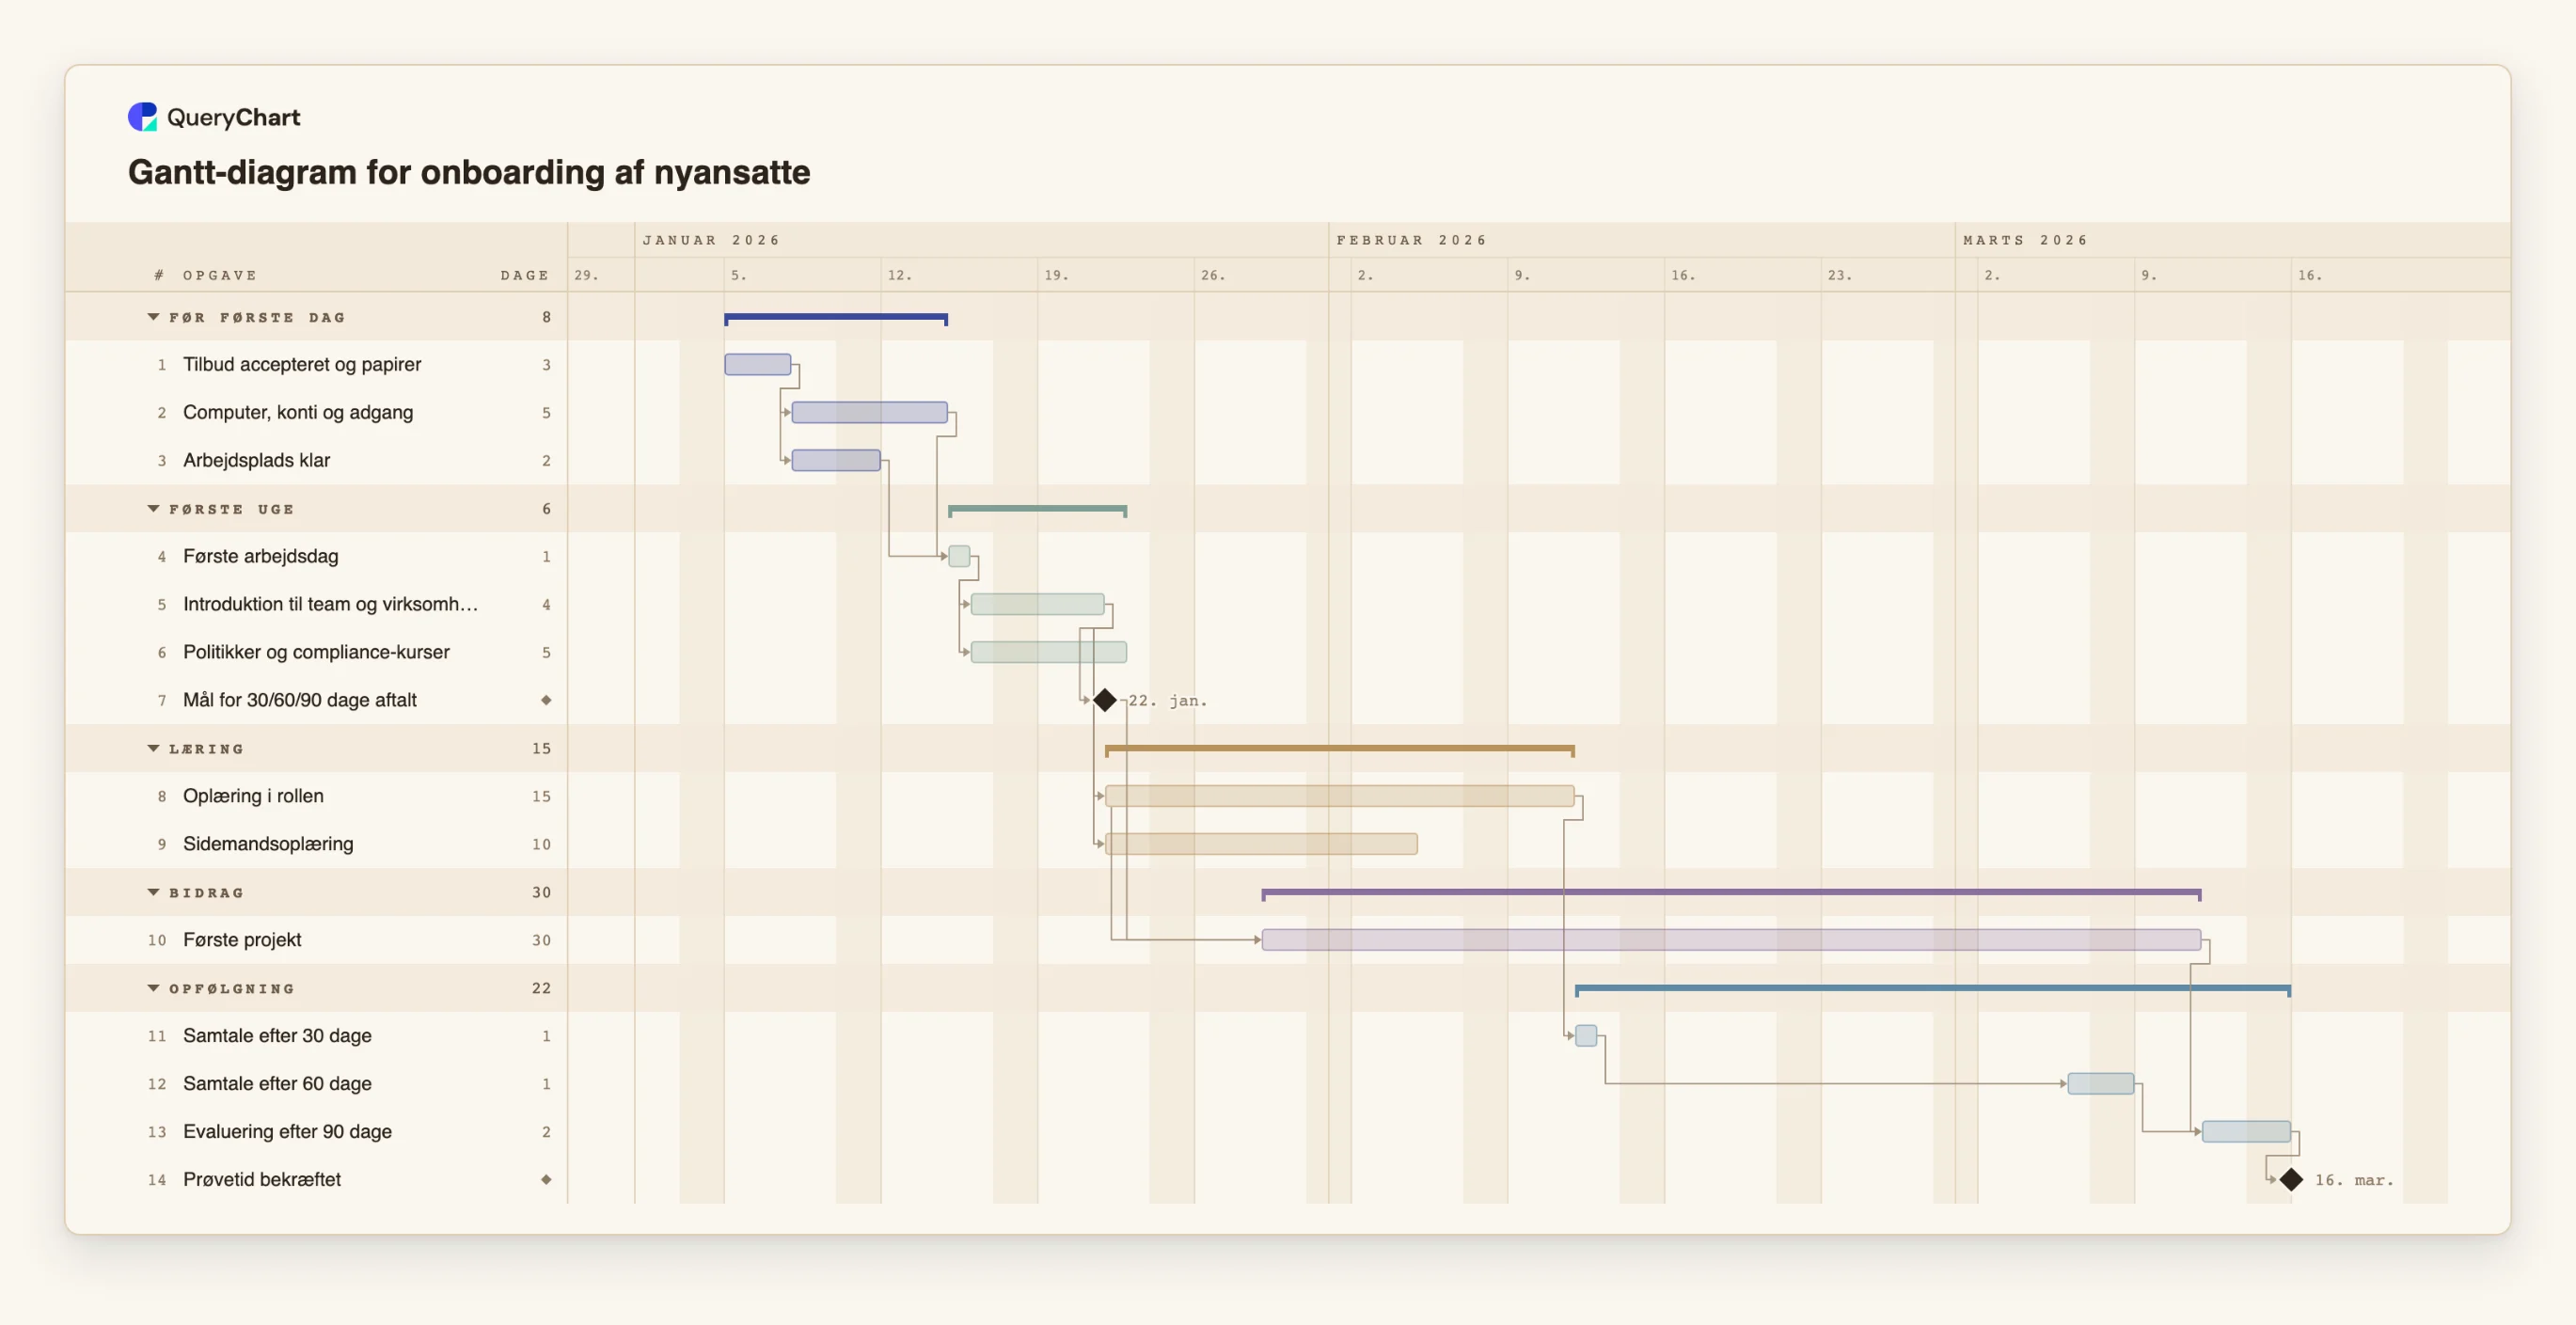Click the purple BIDRAG summary bar
The image size is (2576, 1325).
pyautogui.click(x=1731, y=893)
